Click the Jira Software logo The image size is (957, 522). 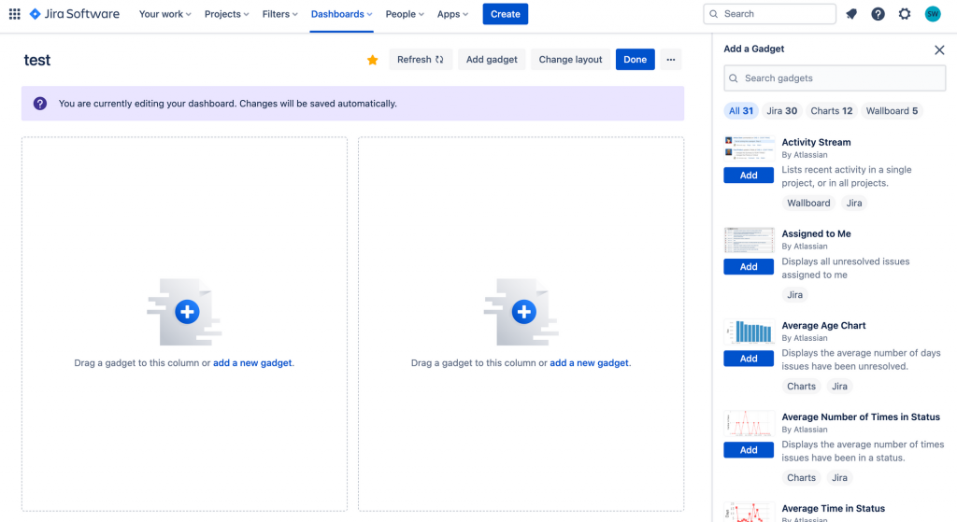[x=75, y=14]
